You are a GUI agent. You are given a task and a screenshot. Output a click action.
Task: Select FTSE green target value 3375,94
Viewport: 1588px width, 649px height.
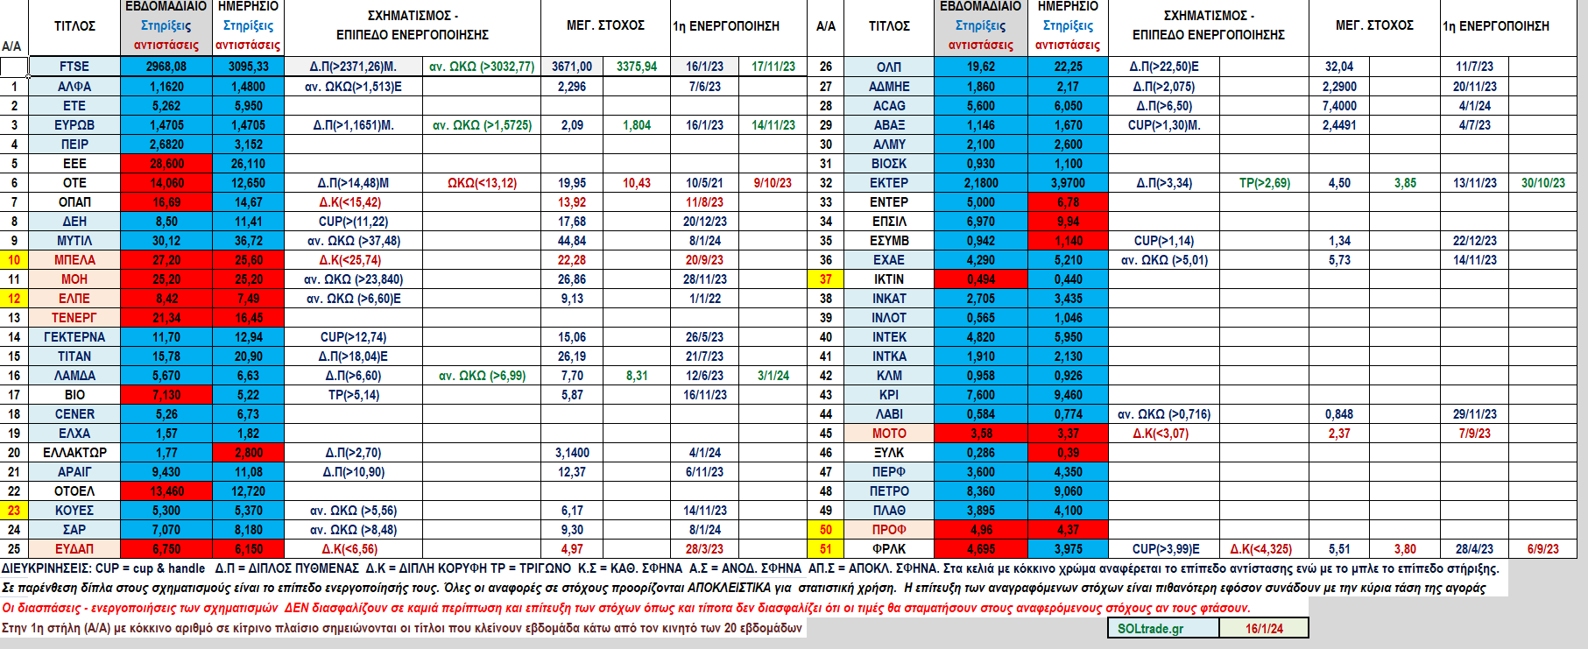(637, 67)
